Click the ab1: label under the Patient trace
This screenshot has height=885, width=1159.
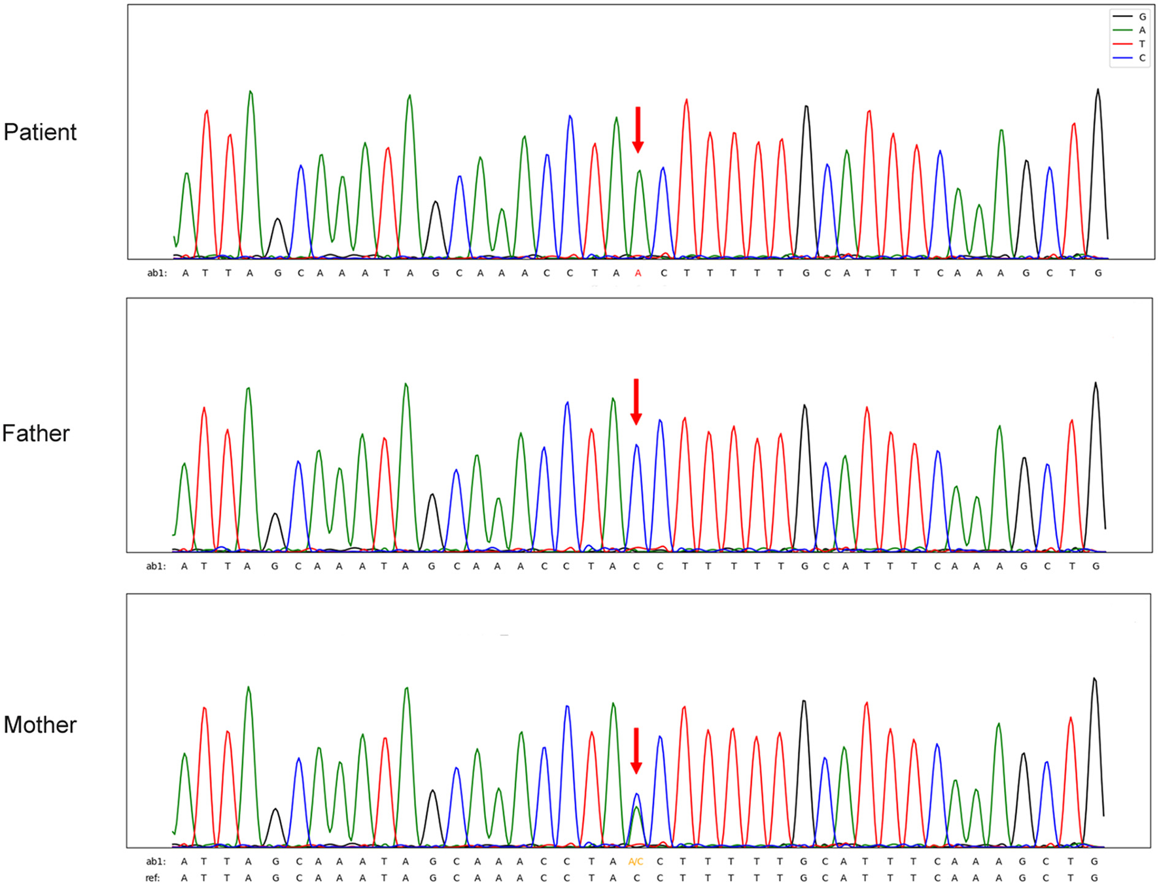click(x=156, y=273)
